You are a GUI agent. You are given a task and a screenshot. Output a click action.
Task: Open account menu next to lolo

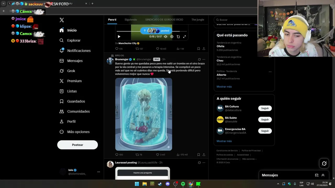pyautogui.click(x=99, y=172)
